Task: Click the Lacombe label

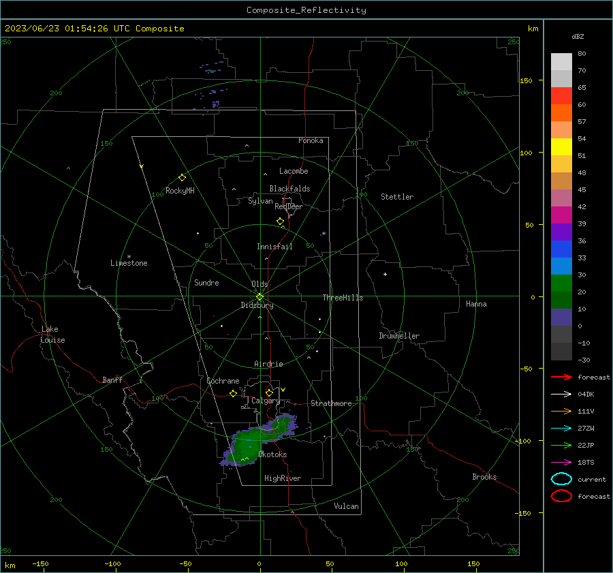Action: [x=294, y=171]
